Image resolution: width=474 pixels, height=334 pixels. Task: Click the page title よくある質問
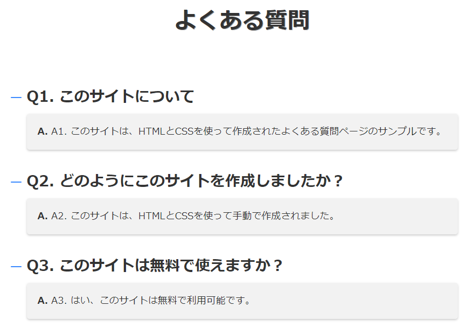(x=242, y=20)
